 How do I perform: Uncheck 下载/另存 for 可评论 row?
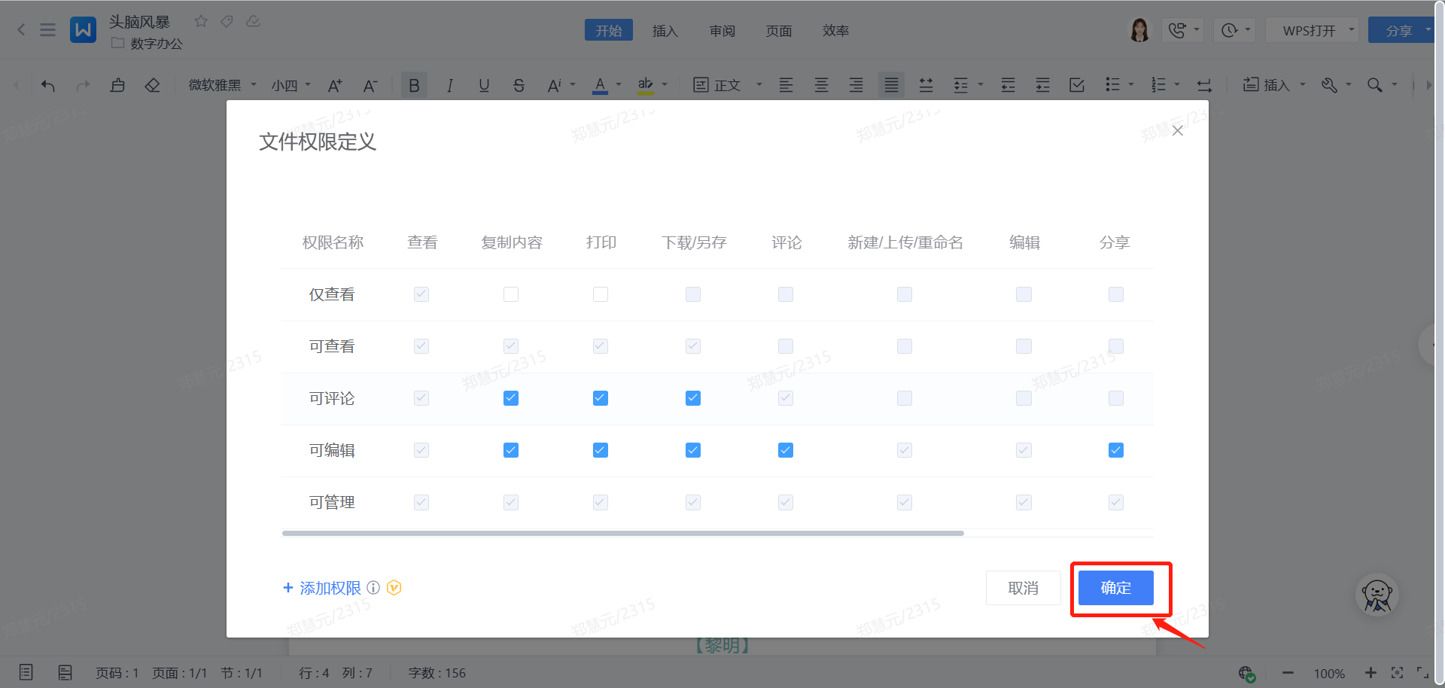pos(693,398)
